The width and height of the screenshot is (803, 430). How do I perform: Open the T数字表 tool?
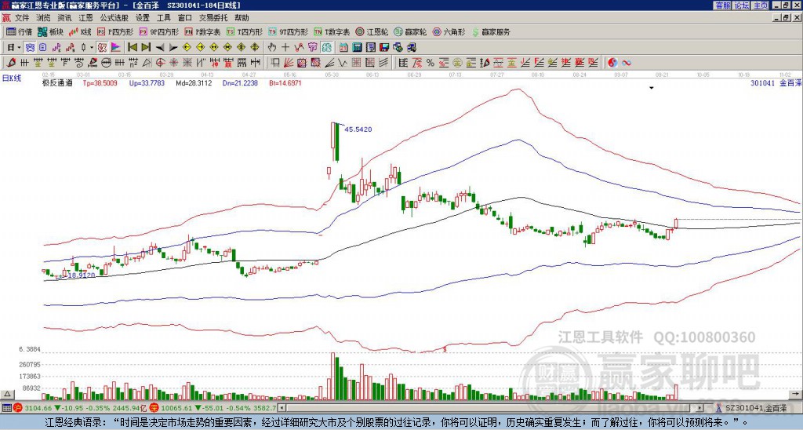[x=332, y=31]
